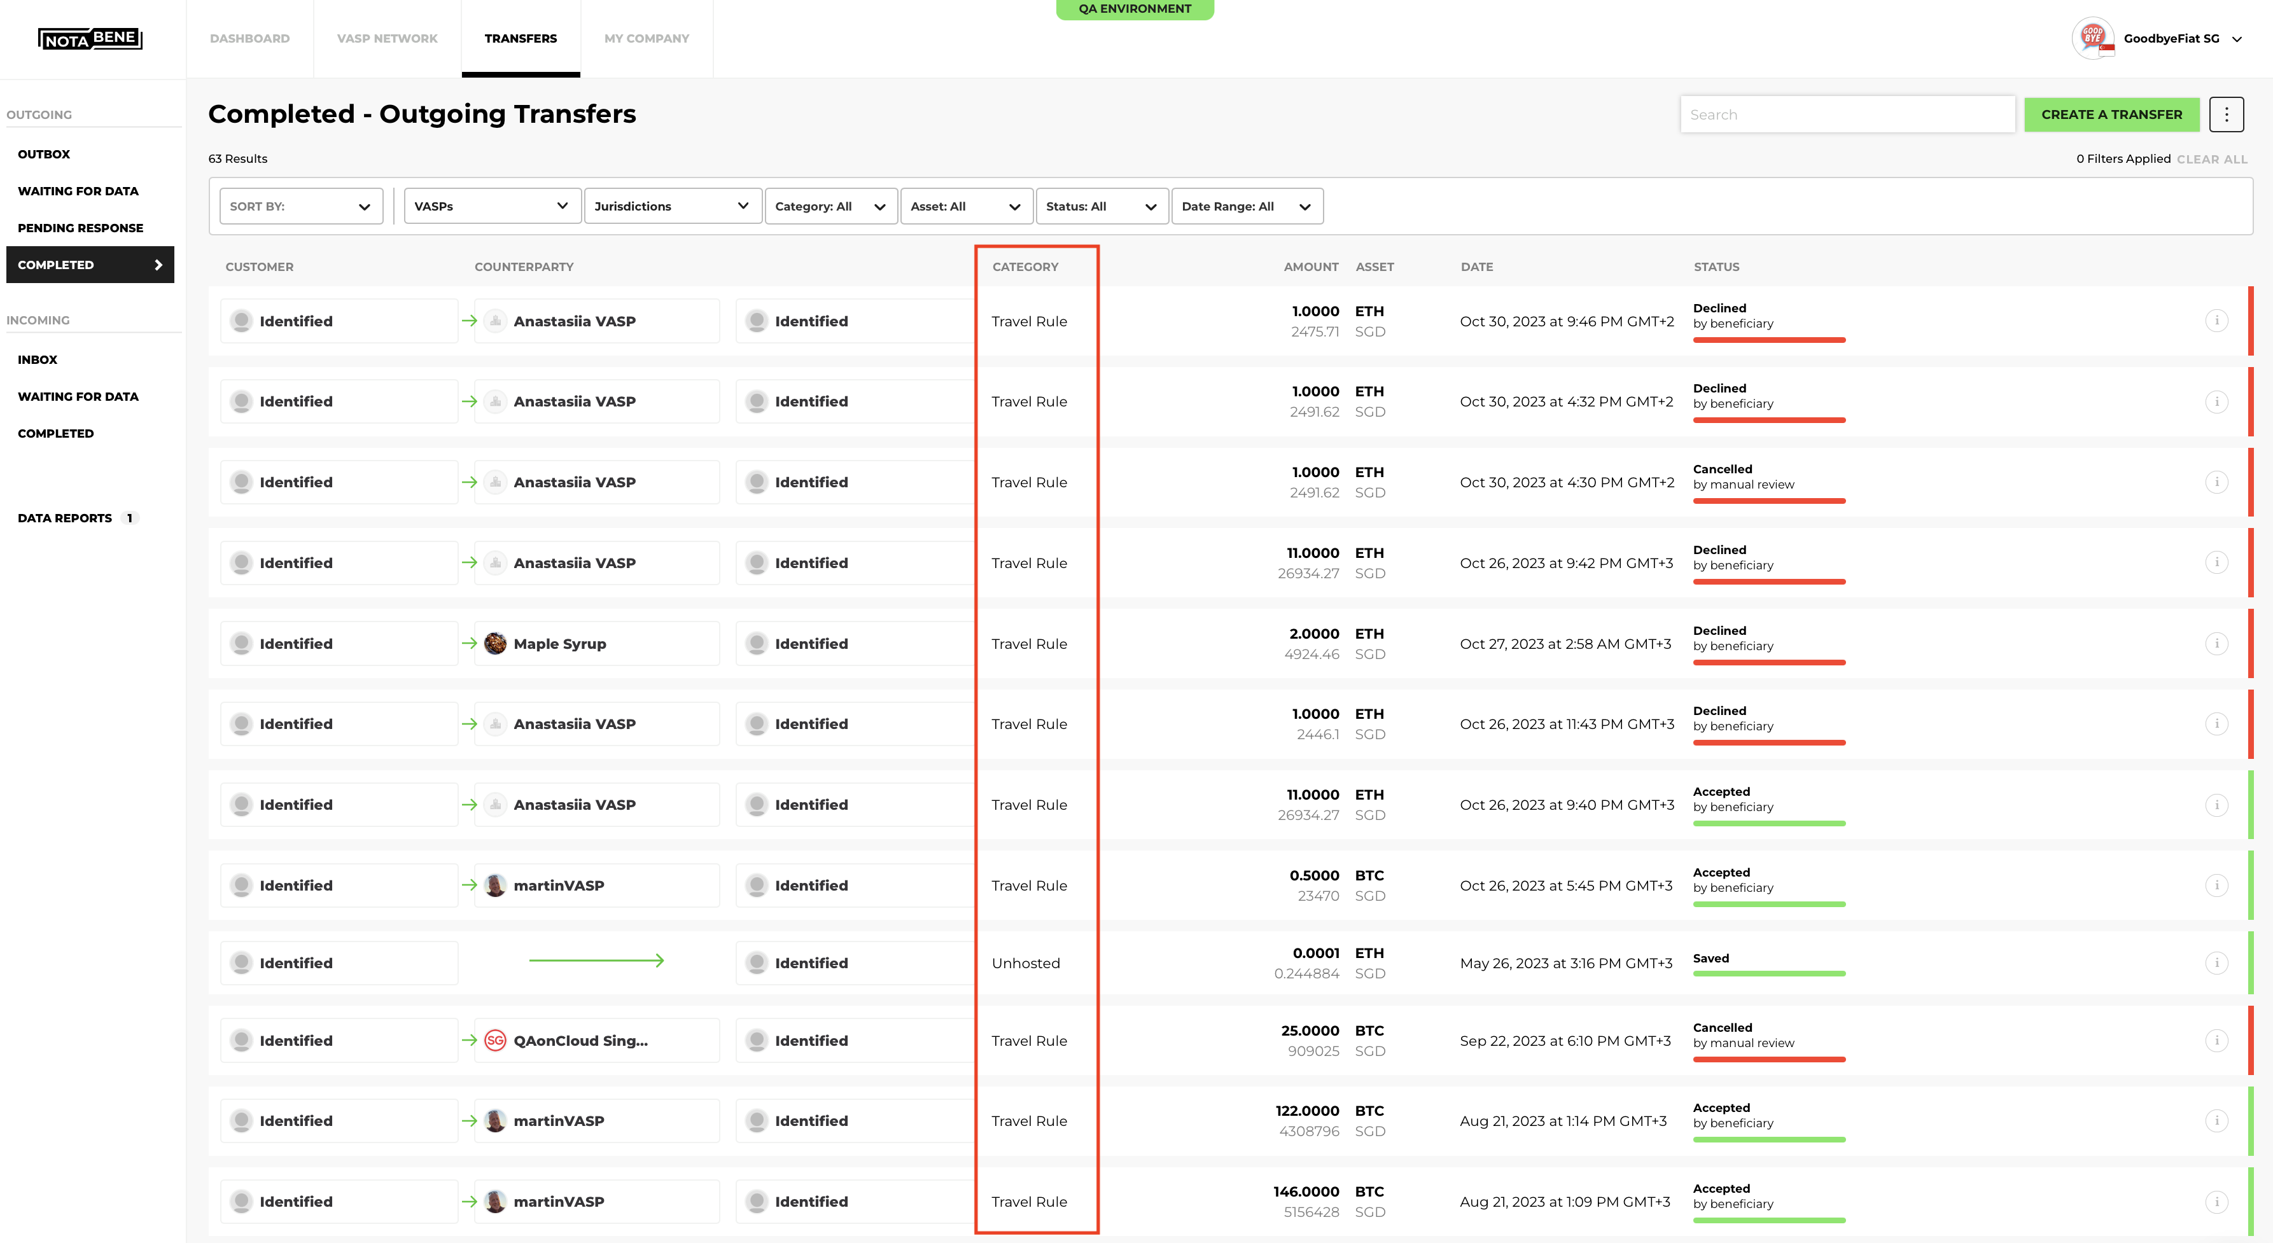The height and width of the screenshot is (1243, 2273).
Task: Expand the Date Range: All dropdown
Action: [1247, 207]
